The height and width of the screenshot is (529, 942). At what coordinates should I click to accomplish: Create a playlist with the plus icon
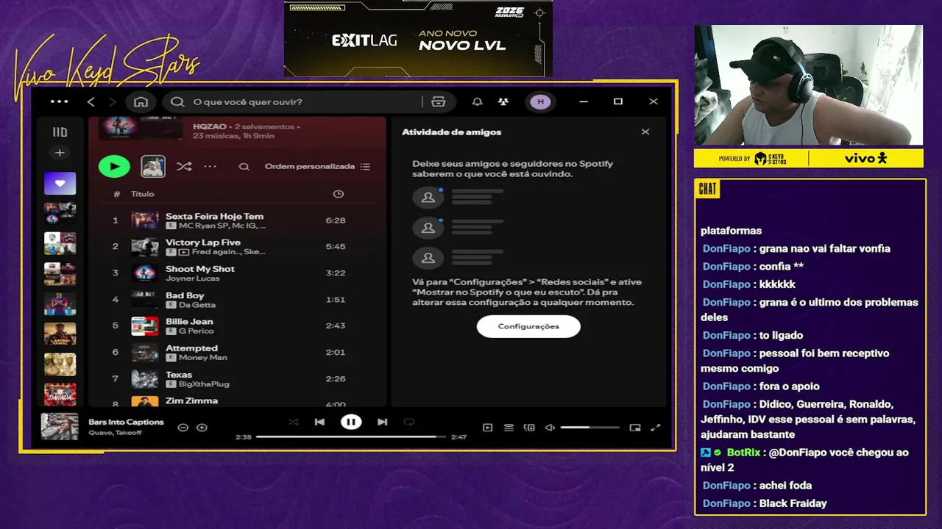coord(60,153)
